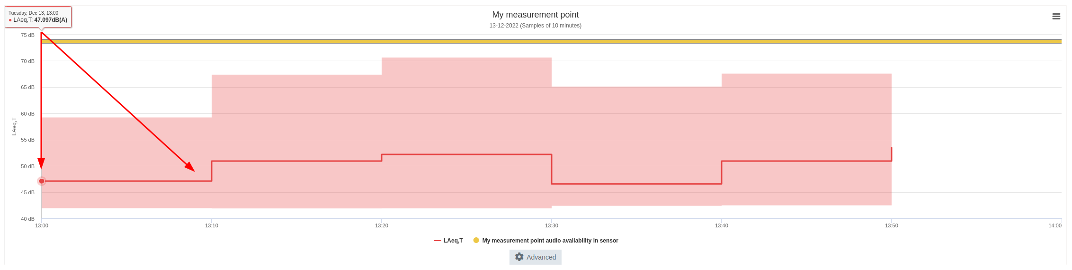
Task: Click the 75 dB y-axis label
Action: pyautogui.click(x=27, y=35)
